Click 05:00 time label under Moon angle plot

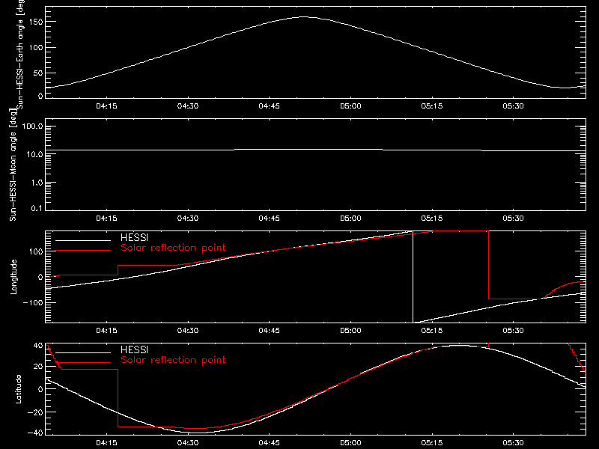point(350,219)
